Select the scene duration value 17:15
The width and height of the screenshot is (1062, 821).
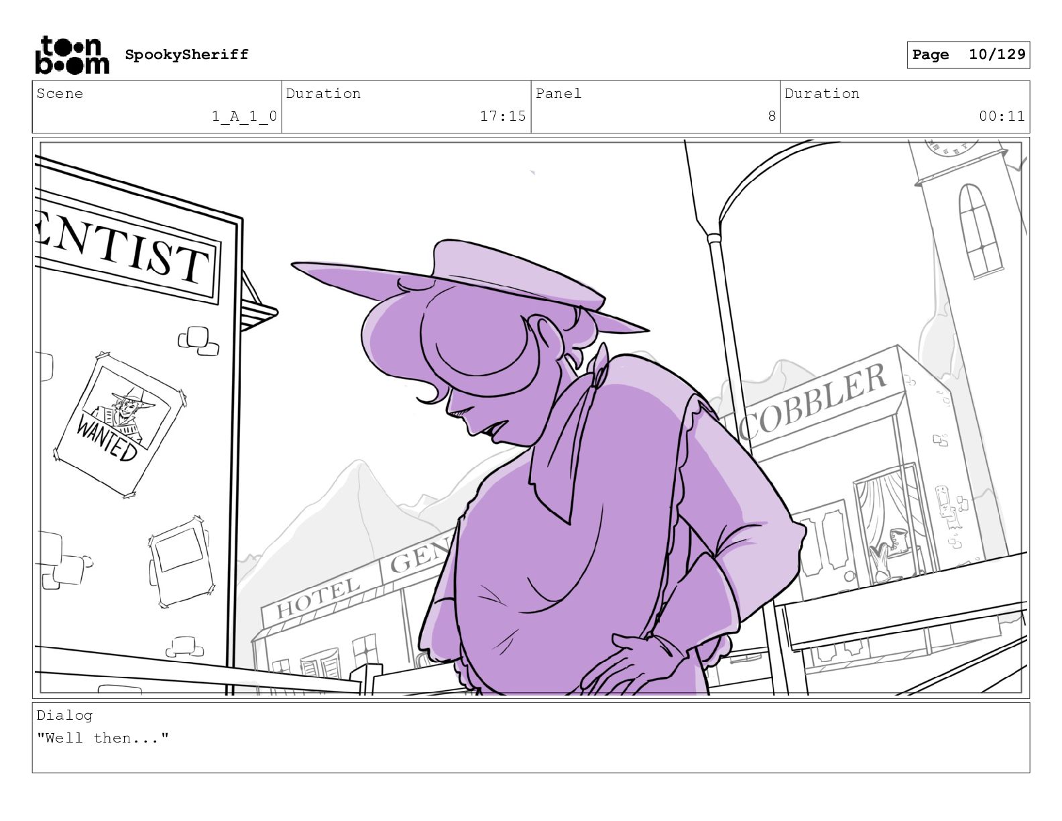click(x=503, y=116)
